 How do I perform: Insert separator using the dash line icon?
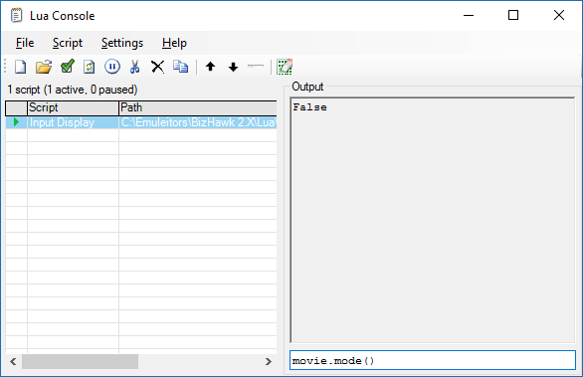[x=256, y=67]
